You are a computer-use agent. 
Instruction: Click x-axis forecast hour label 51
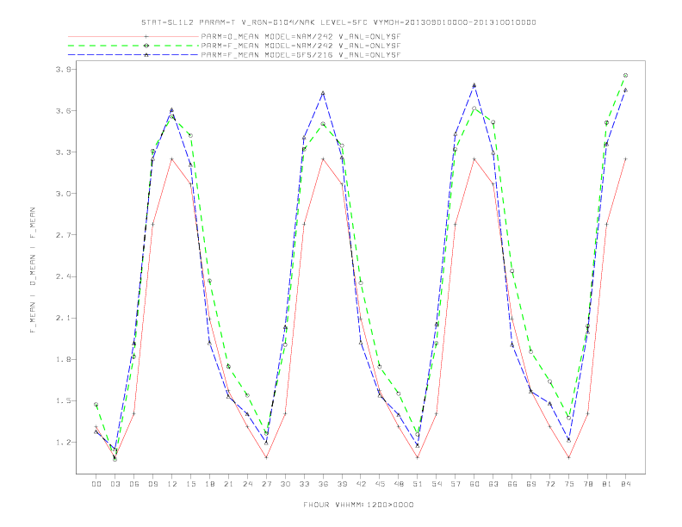(418, 484)
